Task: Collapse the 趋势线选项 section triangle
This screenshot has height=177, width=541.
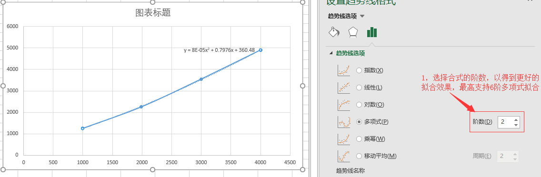Action: pos(331,53)
